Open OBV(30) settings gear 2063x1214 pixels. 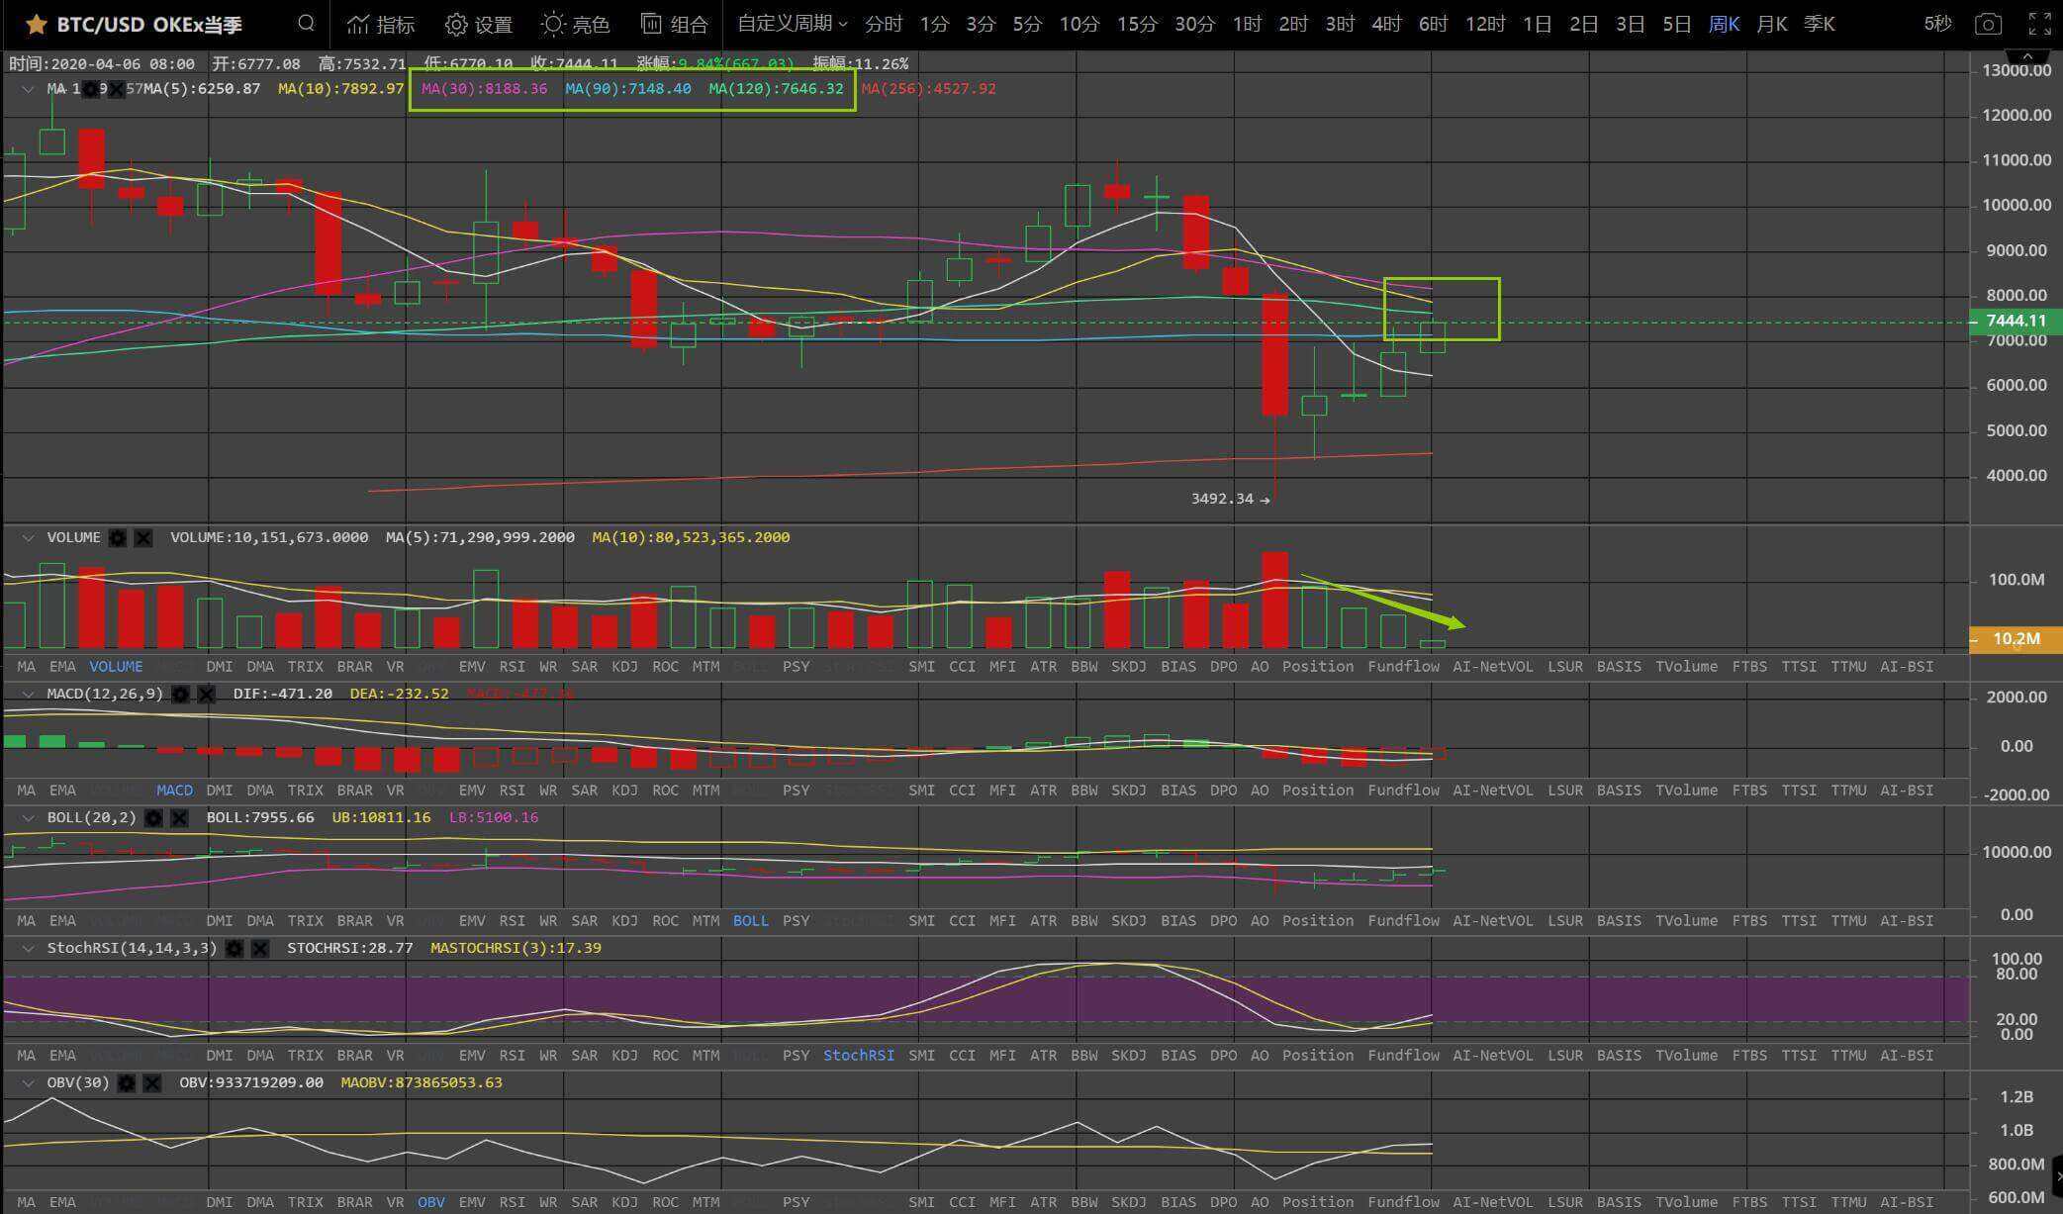[x=127, y=1083]
